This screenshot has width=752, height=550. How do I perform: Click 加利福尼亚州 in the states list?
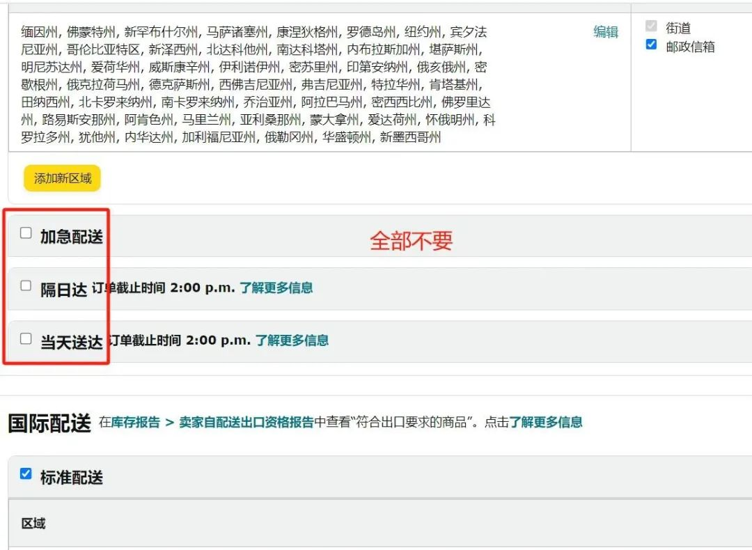click(219, 137)
